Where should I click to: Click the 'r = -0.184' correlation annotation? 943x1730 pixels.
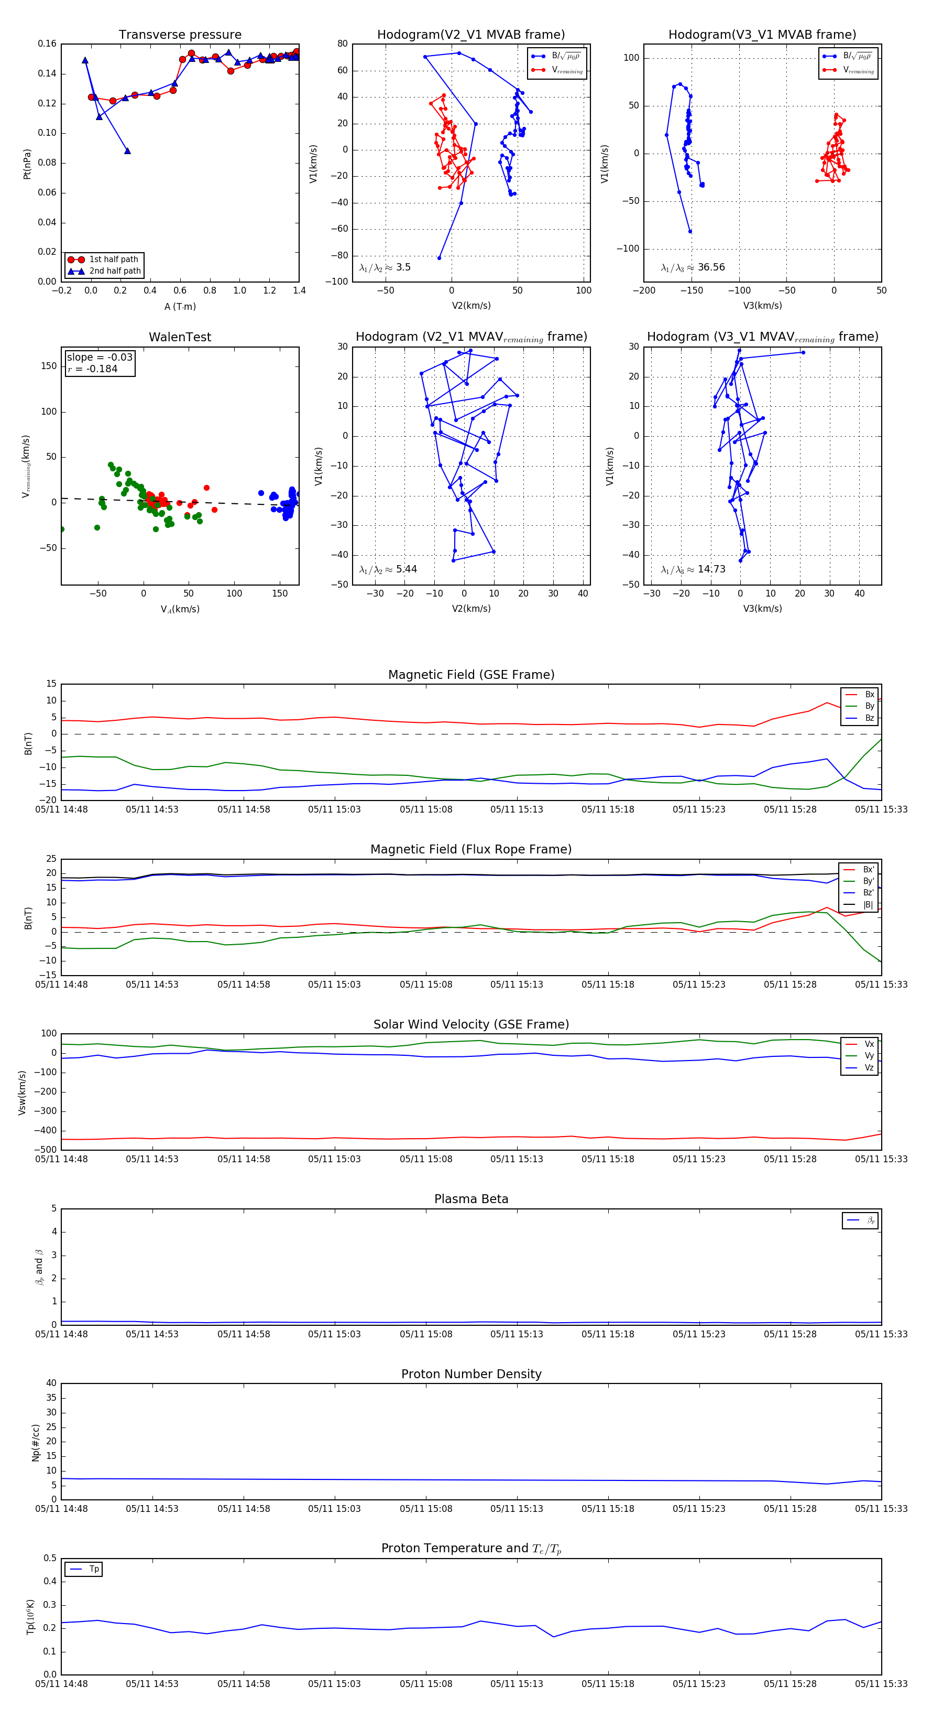click(x=93, y=369)
